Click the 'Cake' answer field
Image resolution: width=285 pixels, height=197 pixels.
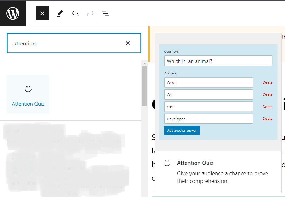click(209, 82)
